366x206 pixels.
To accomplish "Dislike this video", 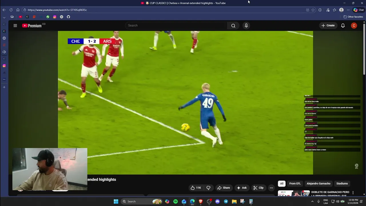I will click(208, 188).
